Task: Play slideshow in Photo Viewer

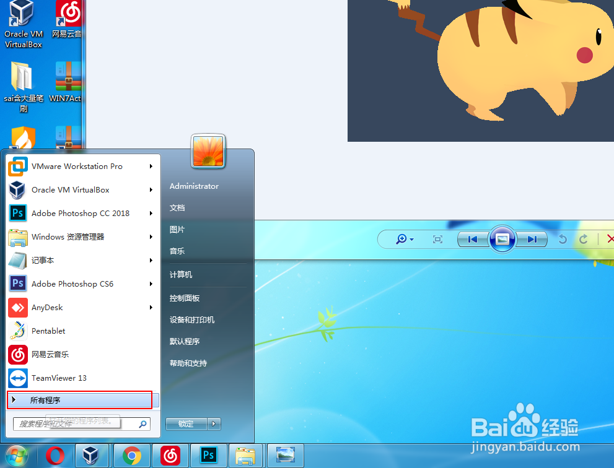Action: pyautogui.click(x=502, y=239)
